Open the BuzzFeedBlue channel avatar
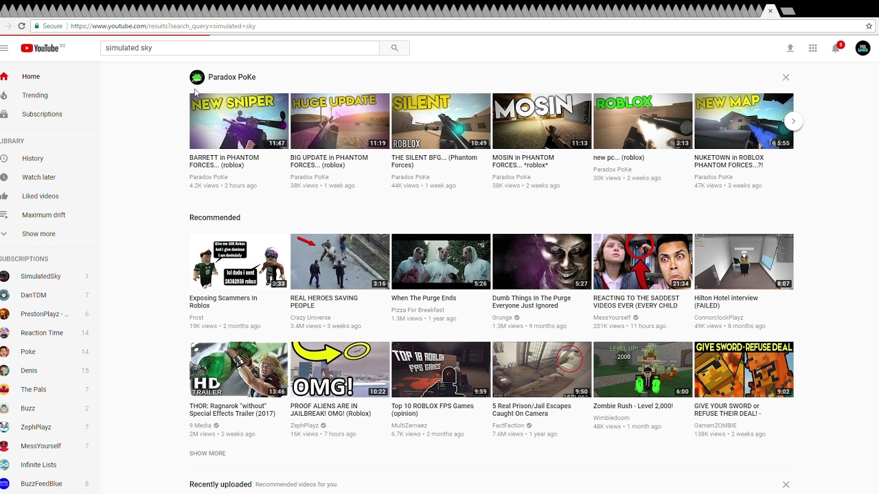Screen dimensions: 879x494 (x=5, y=484)
